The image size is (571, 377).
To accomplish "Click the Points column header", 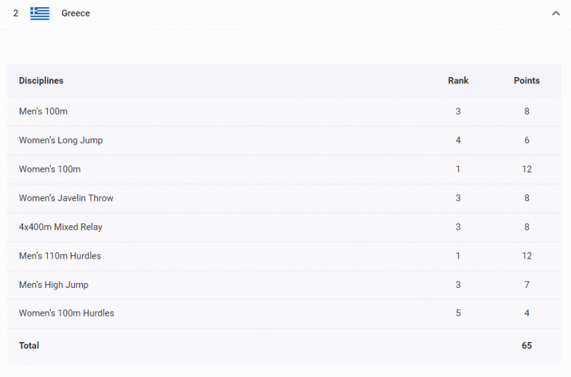I will (527, 81).
